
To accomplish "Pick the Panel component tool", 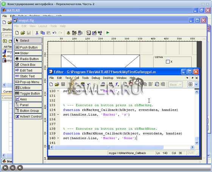I will click(x=28, y=105).
